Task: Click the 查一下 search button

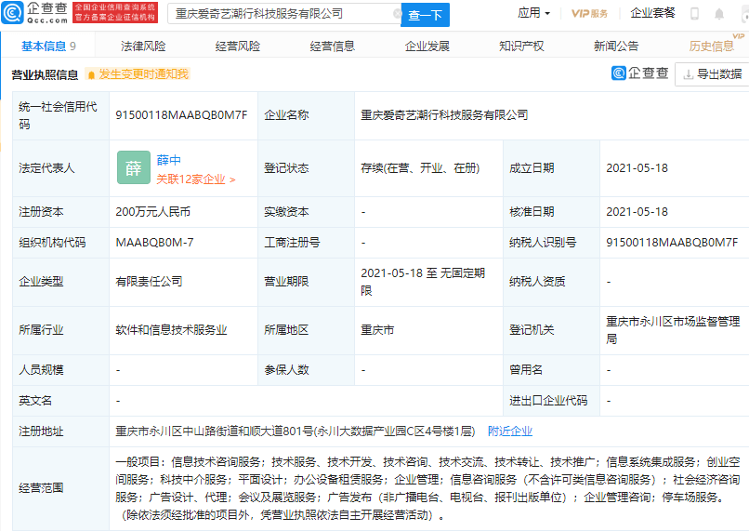Action: click(x=425, y=15)
